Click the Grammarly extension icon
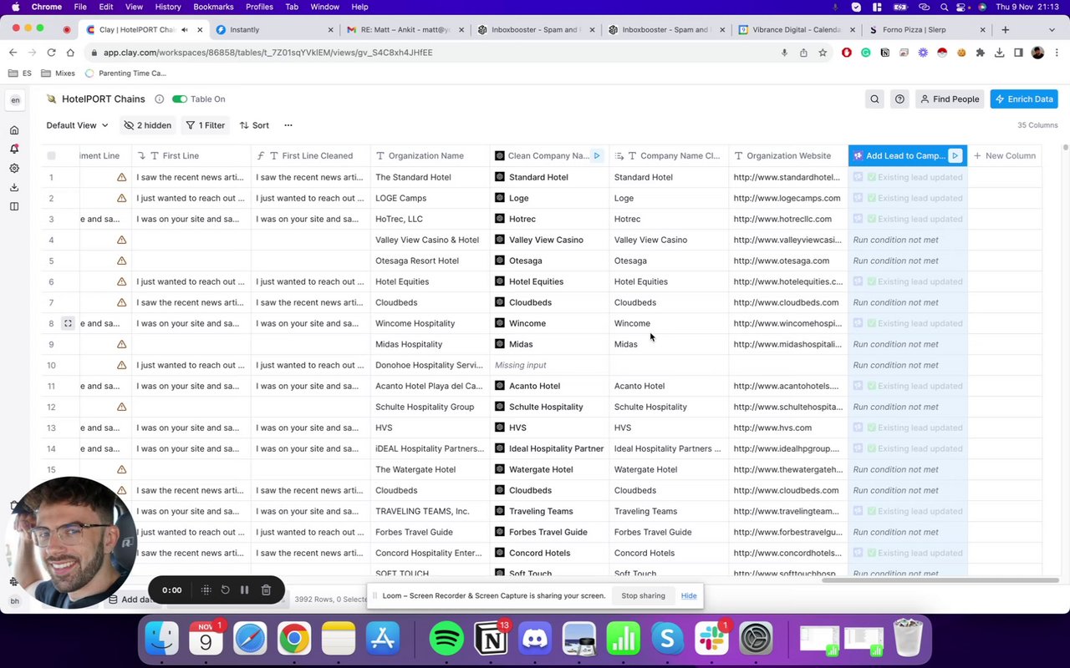1070x668 pixels. point(865,53)
